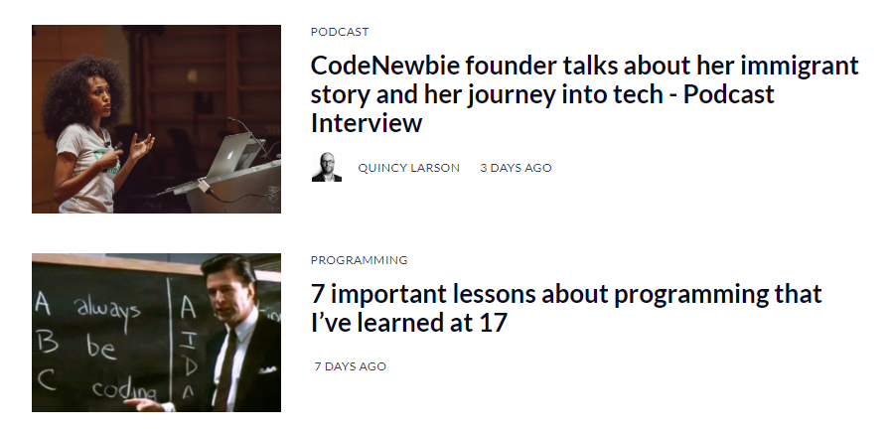Click the "3 DAYS AGO" timestamp
The image size is (890, 432).
click(516, 168)
